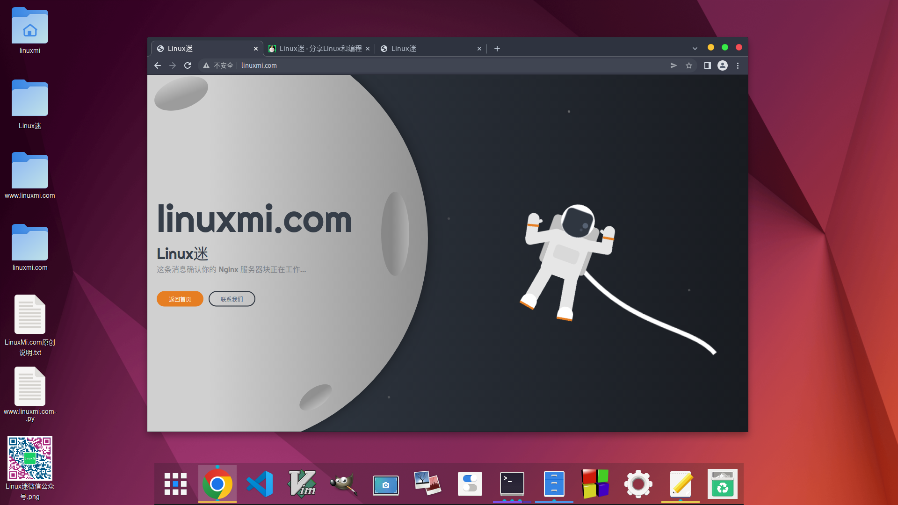Reload the linuxmi.com page
This screenshot has height=505, width=898.
click(188, 65)
